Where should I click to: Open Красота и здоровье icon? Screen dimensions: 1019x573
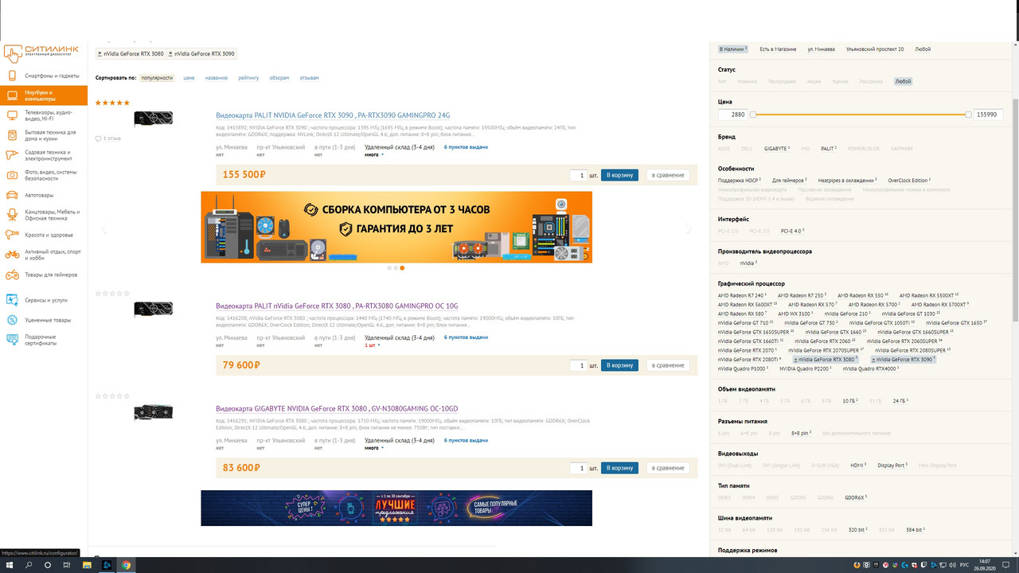point(12,235)
